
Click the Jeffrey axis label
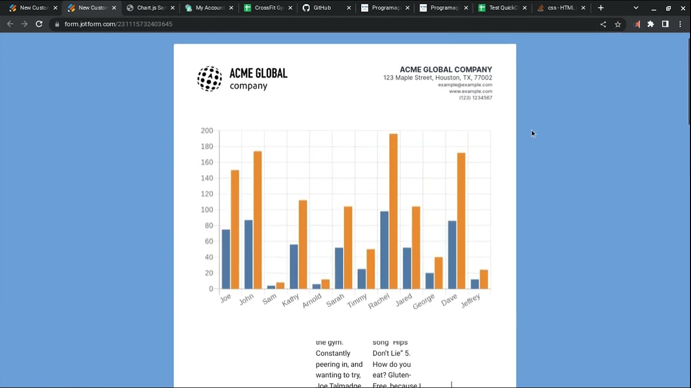click(471, 301)
